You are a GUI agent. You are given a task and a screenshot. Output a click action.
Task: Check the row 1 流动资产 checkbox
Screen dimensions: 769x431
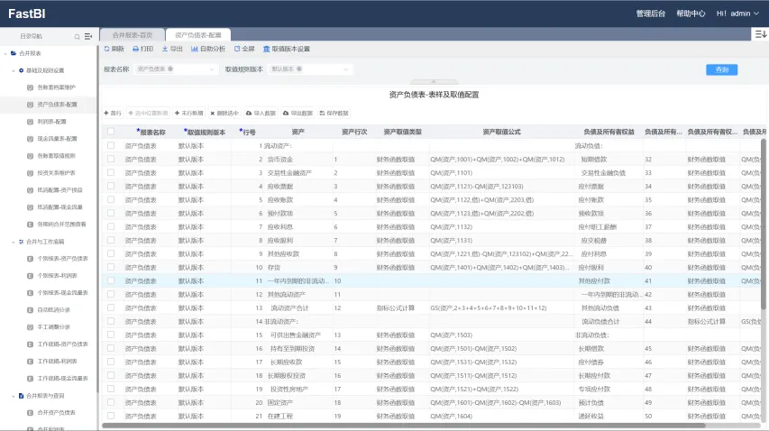point(111,146)
